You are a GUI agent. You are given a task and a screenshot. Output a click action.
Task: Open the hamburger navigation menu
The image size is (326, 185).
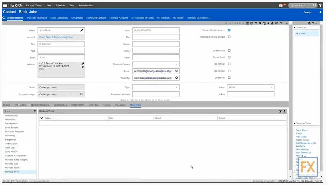5,5
